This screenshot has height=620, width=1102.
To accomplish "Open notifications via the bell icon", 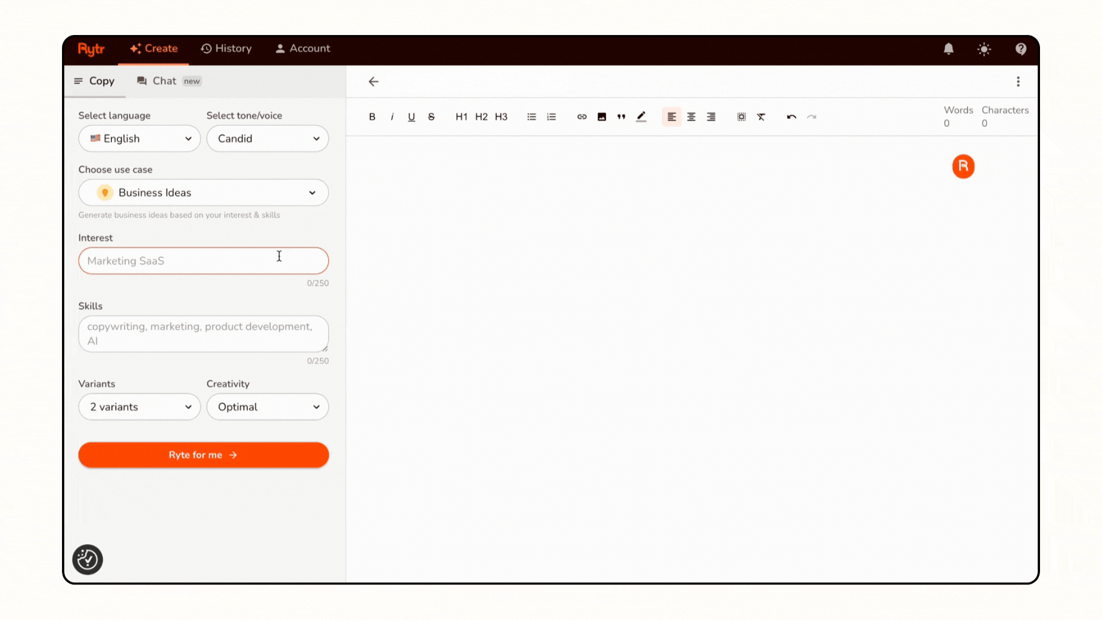I will [948, 49].
